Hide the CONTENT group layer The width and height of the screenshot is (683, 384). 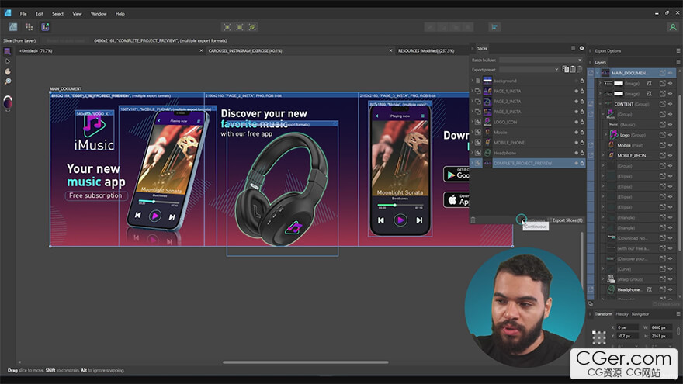[x=671, y=104]
